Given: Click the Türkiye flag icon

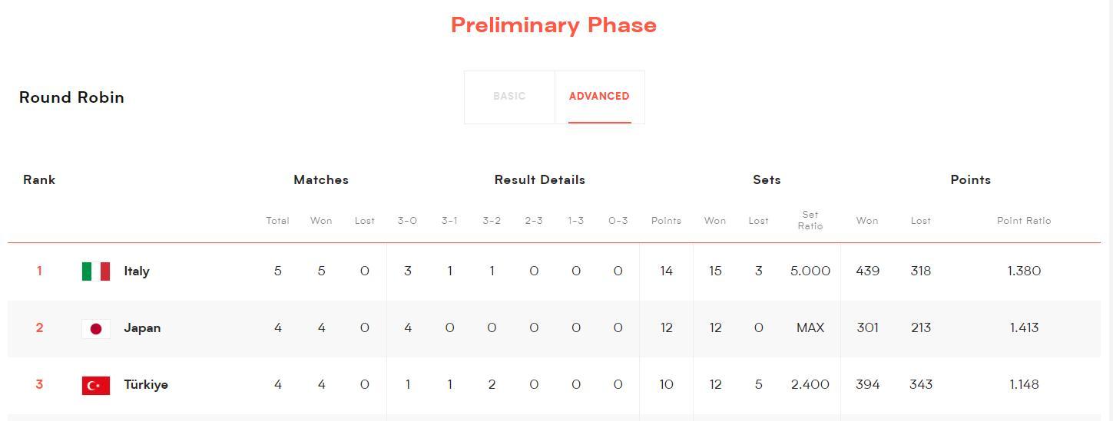Looking at the screenshot, I should point(96,385).
